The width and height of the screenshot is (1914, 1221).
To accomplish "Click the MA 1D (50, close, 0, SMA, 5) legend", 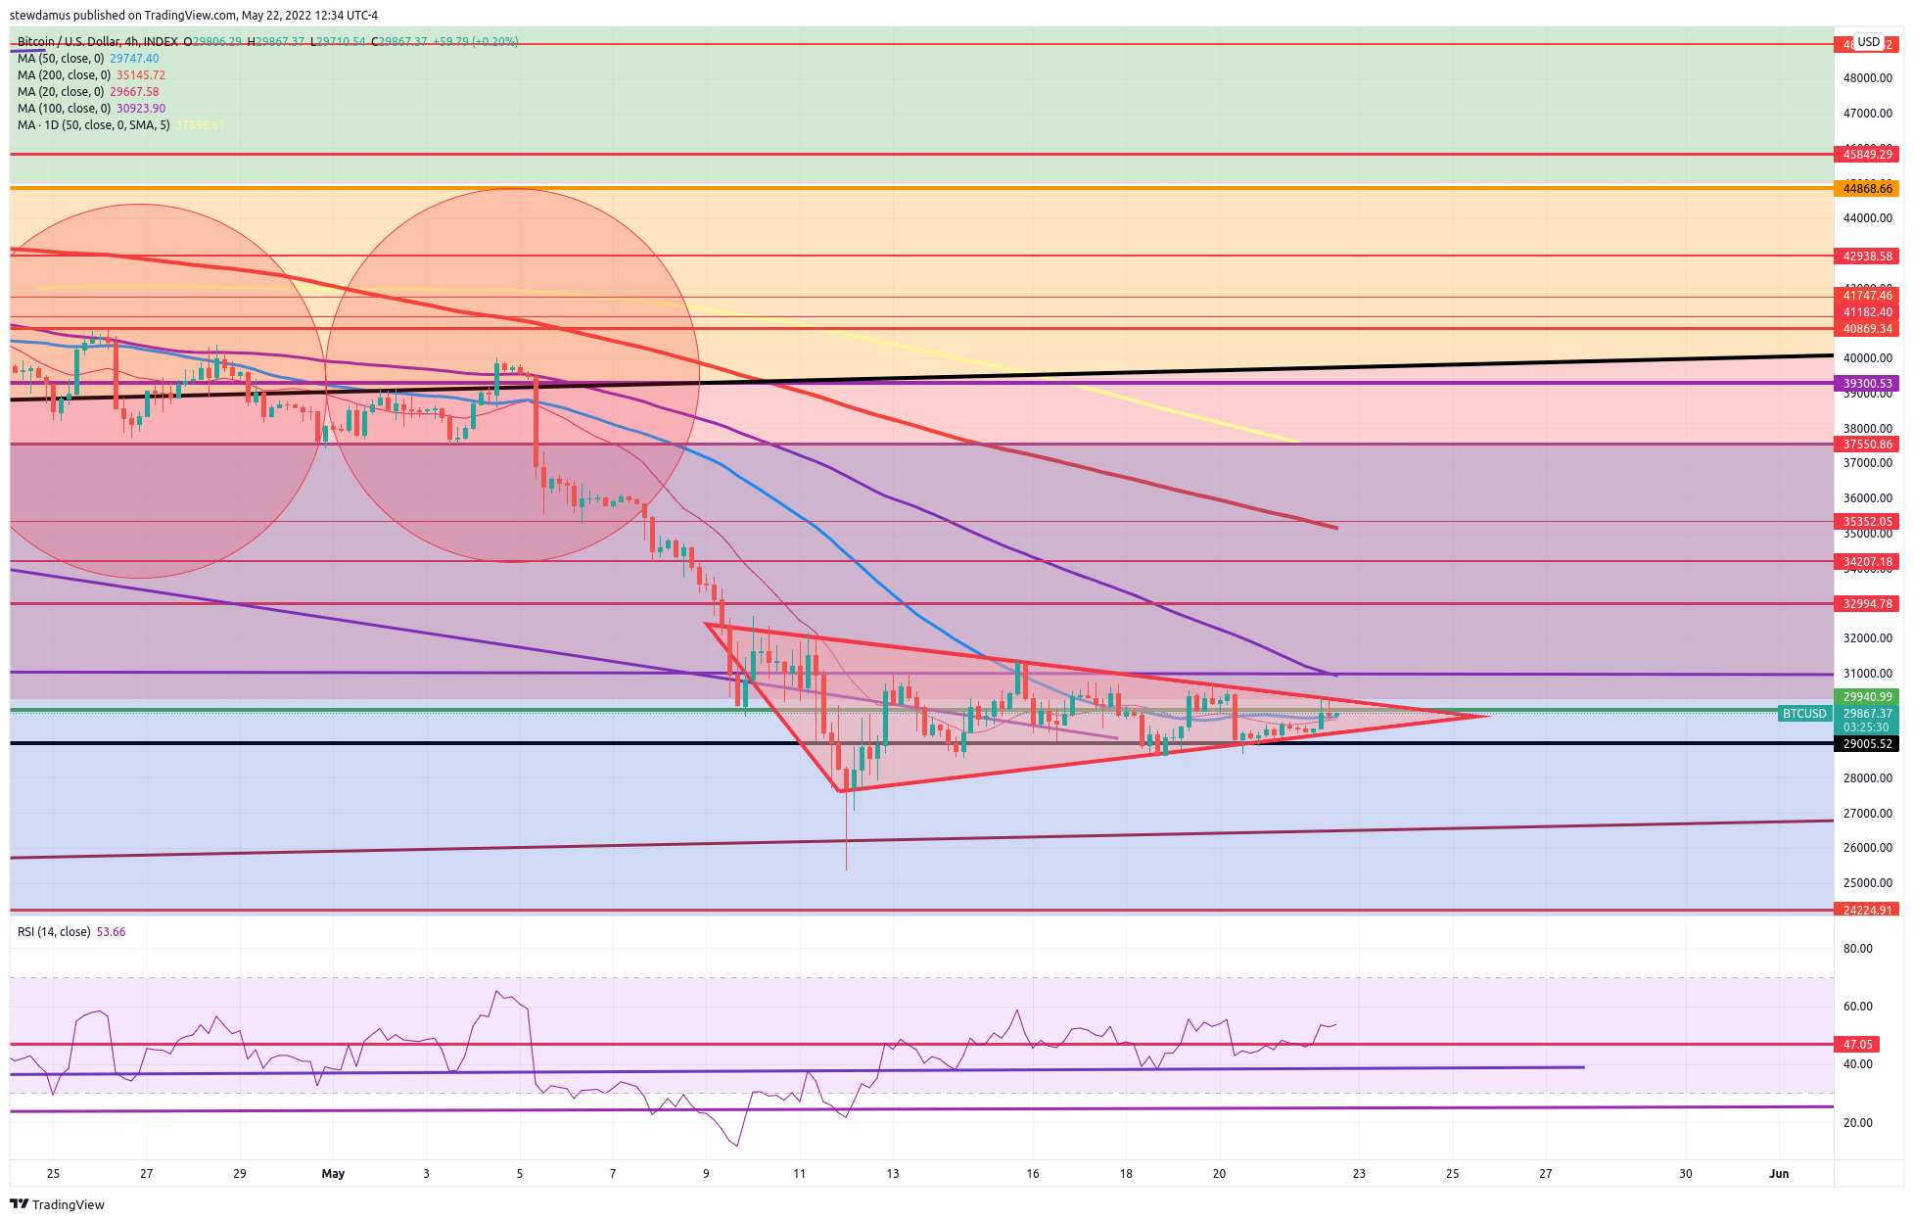I will pyautogui.click(x=93, y=125).
